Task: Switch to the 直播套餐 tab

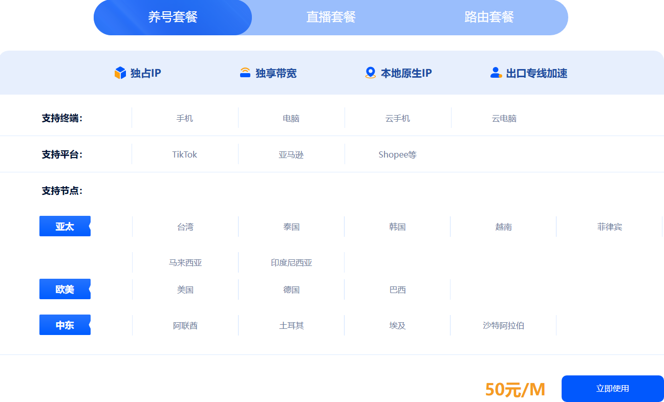Action: (x=331, y=17)
